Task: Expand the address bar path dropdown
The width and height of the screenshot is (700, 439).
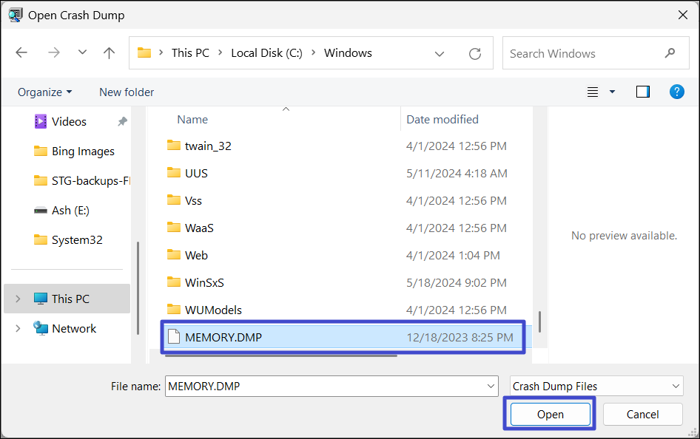Action: tap(440, 53)
